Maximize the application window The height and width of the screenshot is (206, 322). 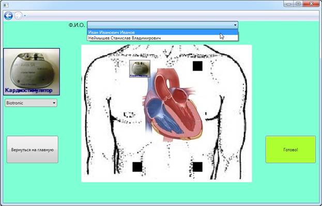(298, 4)
